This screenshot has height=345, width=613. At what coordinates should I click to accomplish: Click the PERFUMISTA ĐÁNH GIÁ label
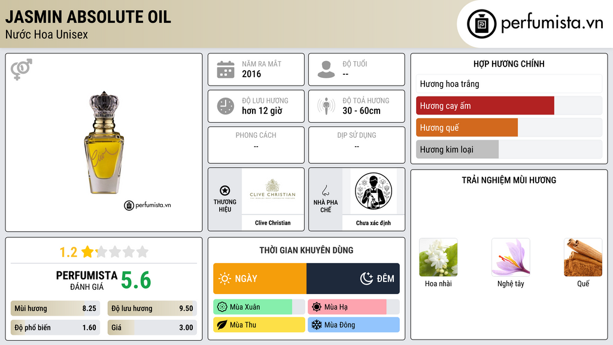(x=87, y=280)
